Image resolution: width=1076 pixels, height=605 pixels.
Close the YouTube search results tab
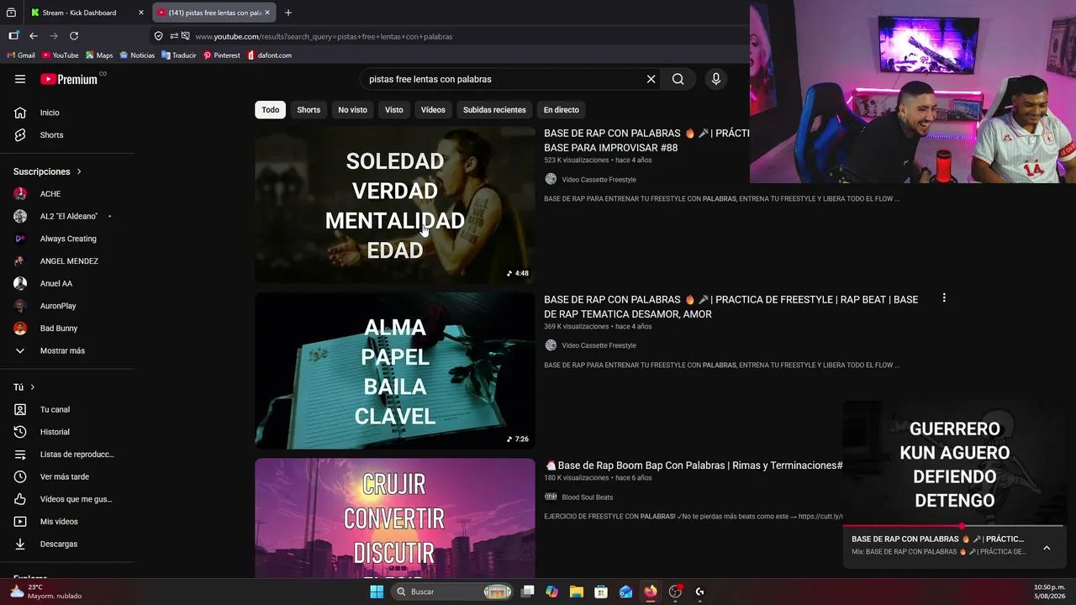[267, 13]
